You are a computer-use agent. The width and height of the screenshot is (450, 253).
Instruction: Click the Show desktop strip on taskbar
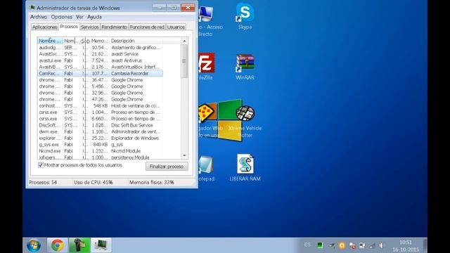click(x=425, y=245)
